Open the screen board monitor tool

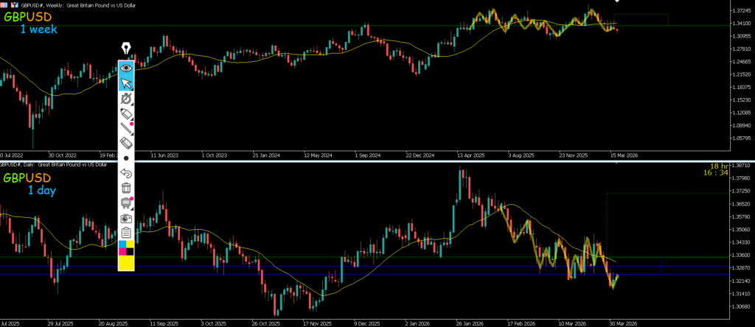(126, 203)
